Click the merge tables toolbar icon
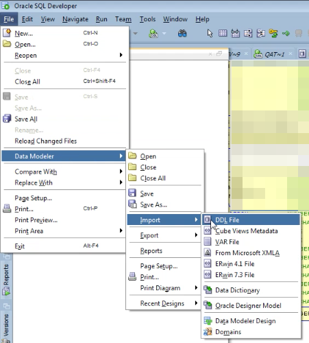 pyautogui.click(x=260, y=34)
